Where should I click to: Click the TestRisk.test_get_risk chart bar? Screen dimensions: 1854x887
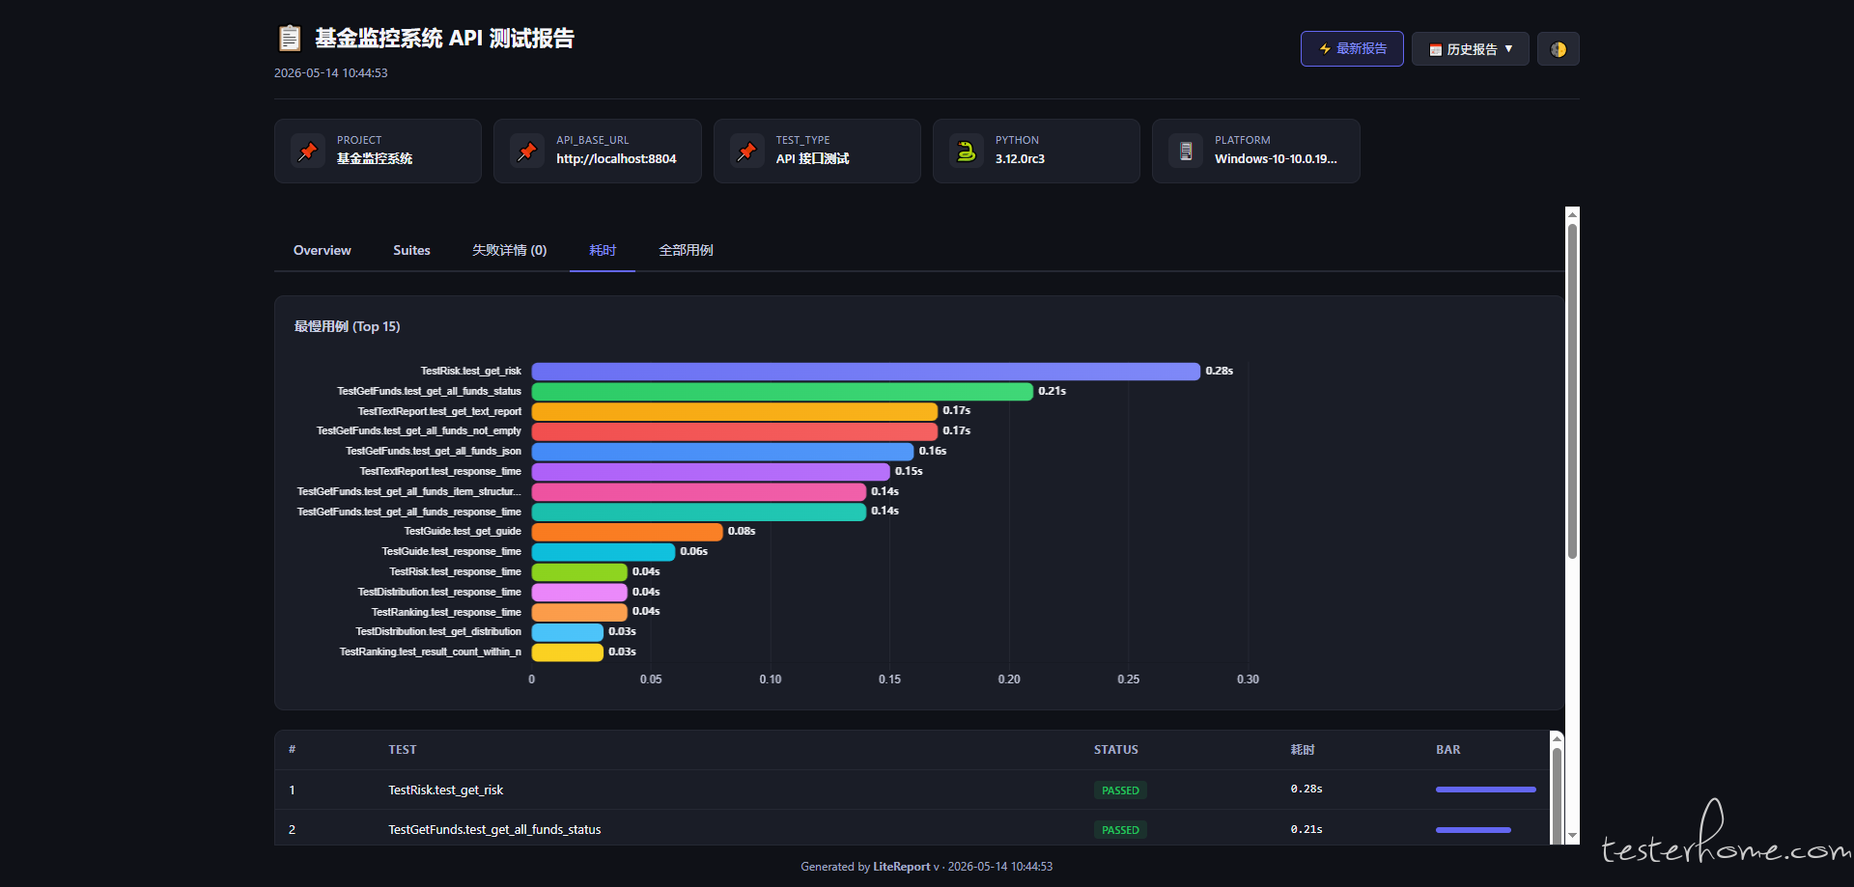pyautogui.click(x=865, y=372)
